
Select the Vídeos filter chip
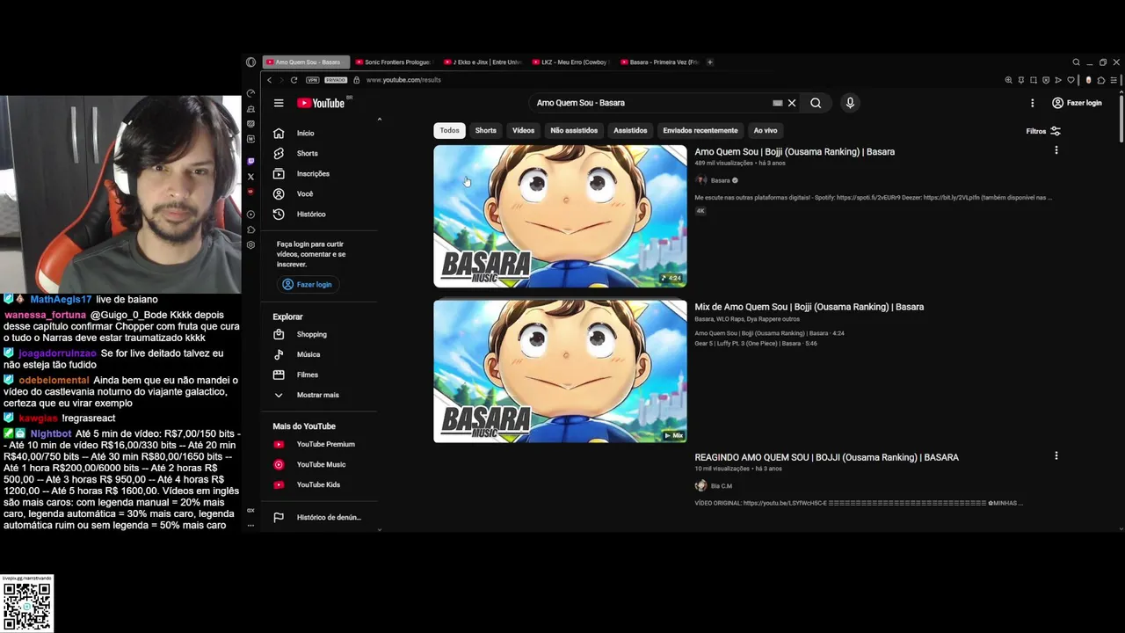[x=523, y=130]
